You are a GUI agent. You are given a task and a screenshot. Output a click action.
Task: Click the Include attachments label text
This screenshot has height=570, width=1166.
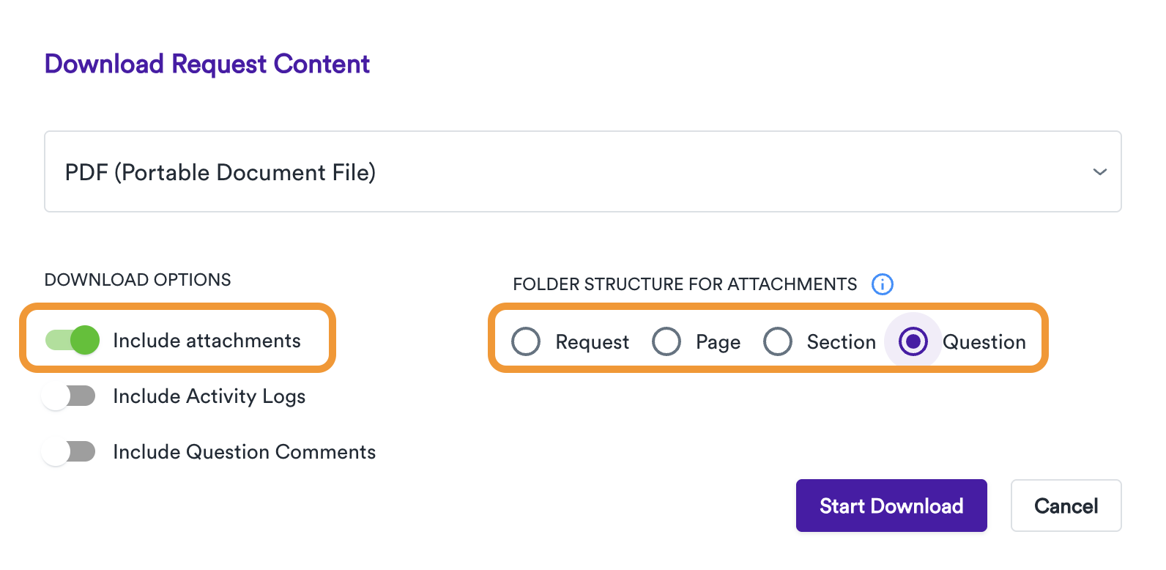click(207, 340)
